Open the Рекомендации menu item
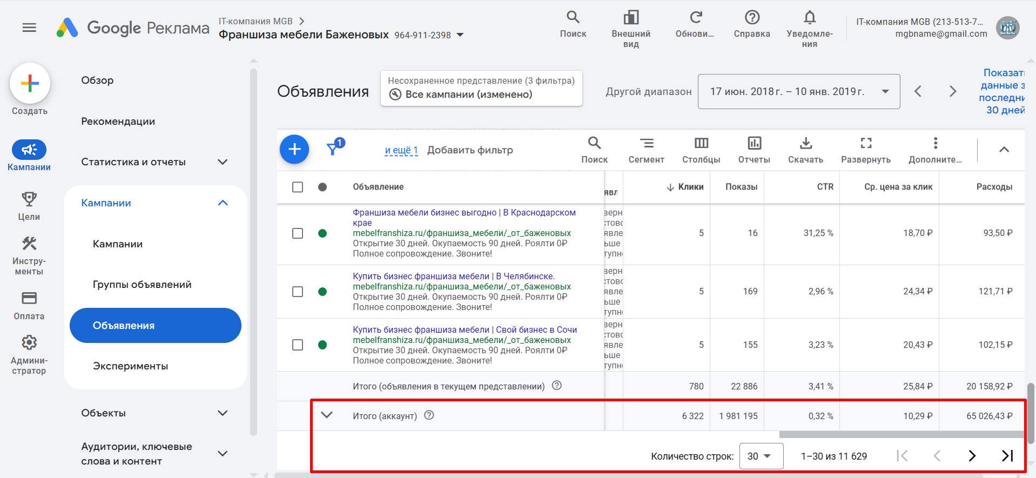The height and width of the screenshot is (478, 1036). point(118,122)
